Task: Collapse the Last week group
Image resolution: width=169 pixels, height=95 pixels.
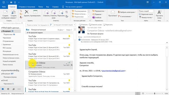Action: (27, 33)
